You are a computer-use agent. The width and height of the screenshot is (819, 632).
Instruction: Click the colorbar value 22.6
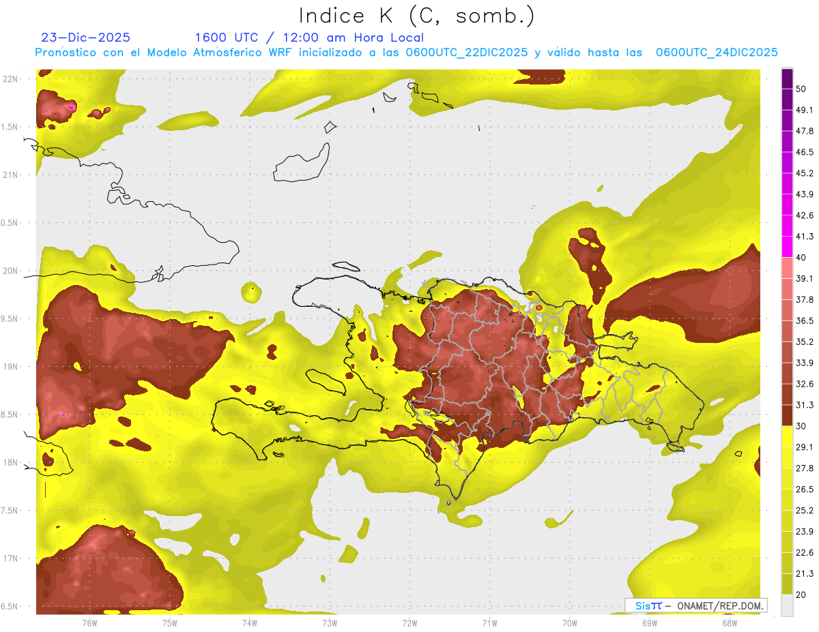[x=805, y=553]
